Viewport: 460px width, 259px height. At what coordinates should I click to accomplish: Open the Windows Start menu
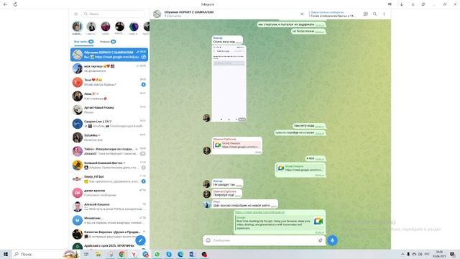(x=6, y=254)
